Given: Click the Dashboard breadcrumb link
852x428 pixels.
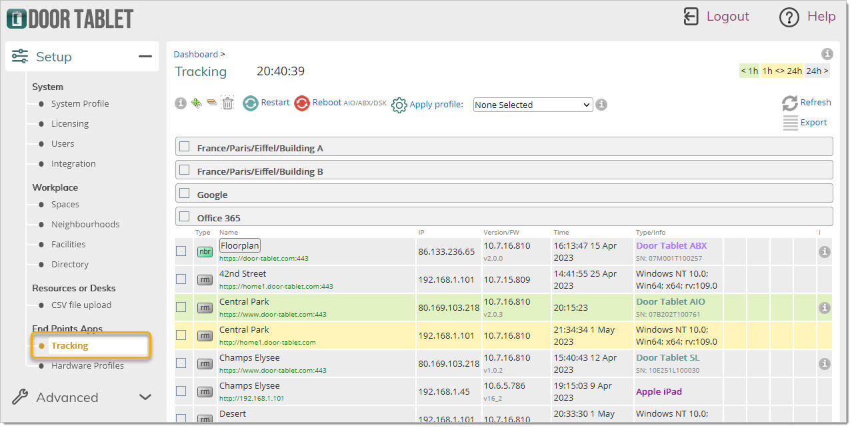Looking at the screenshot, I should coord(196,54).
